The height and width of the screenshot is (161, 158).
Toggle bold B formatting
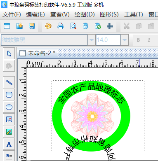[138, 40]
